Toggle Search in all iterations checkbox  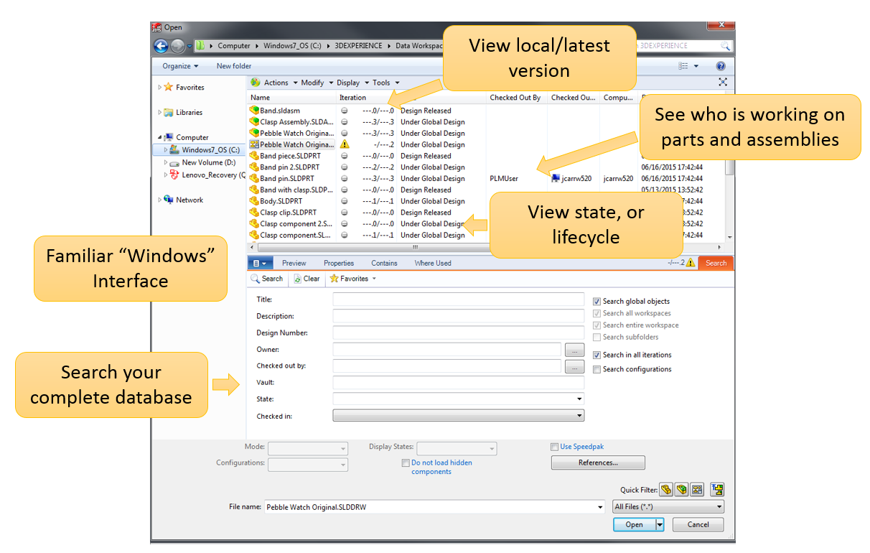tap(597, 355)
